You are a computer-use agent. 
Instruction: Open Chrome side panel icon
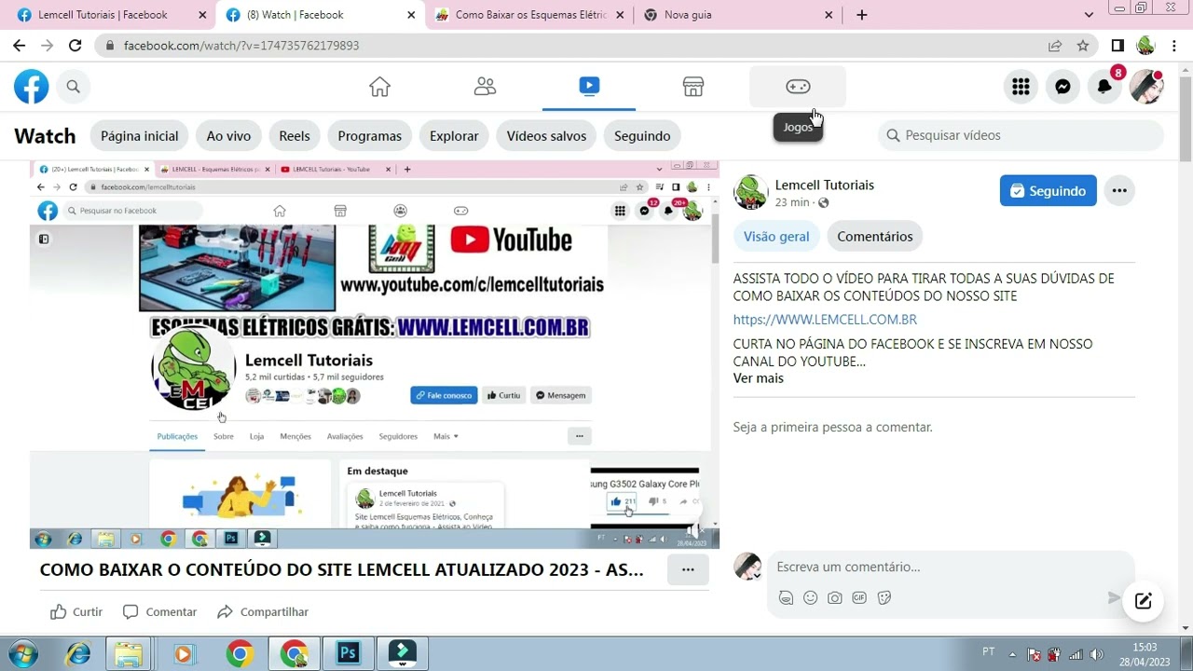pos(1118,45)
